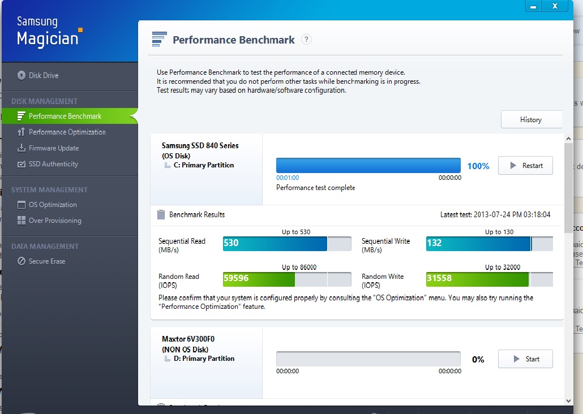Click the Up to 130 label

(x=499, y=232)
